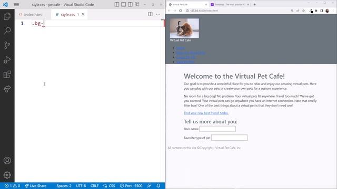The image size is (337, 189).
Task: Start Live Share from the status bar
Action: (35, 186)
